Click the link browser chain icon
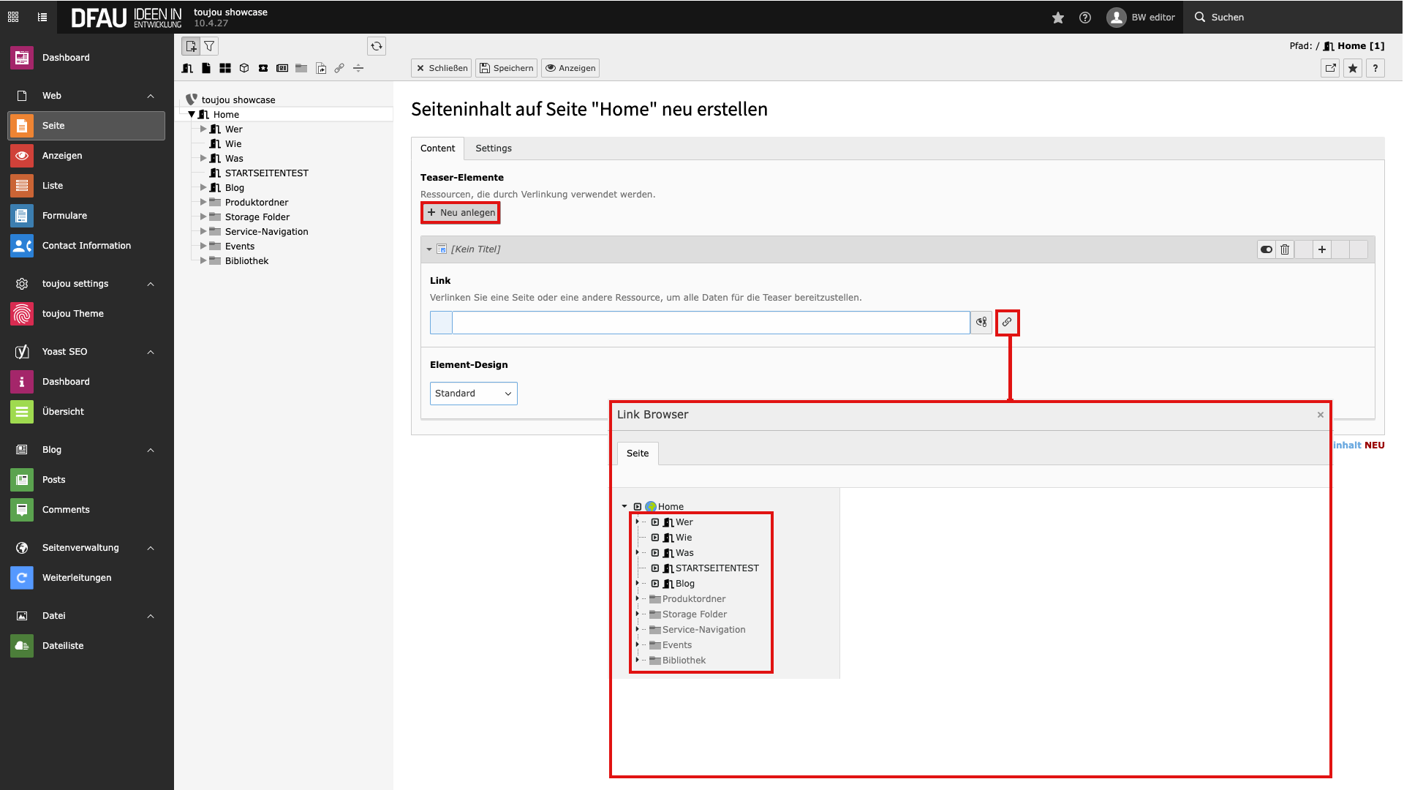The width and height of the screenshot is (1404, 790). pos(1007,322)
